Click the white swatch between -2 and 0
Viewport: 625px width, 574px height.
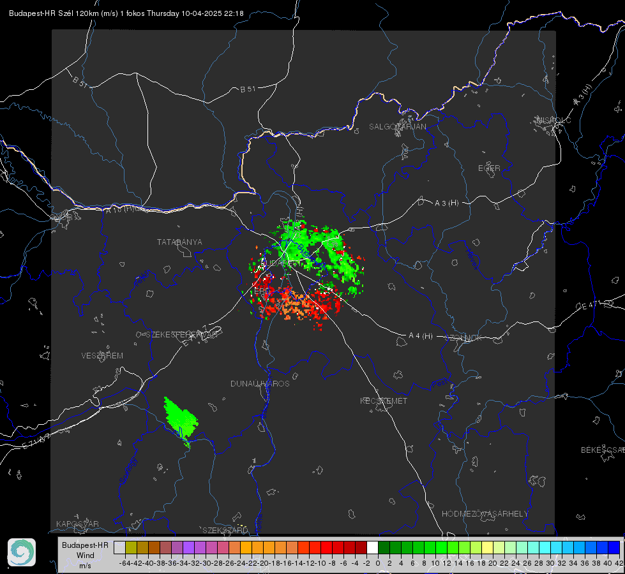coord(372,547)
